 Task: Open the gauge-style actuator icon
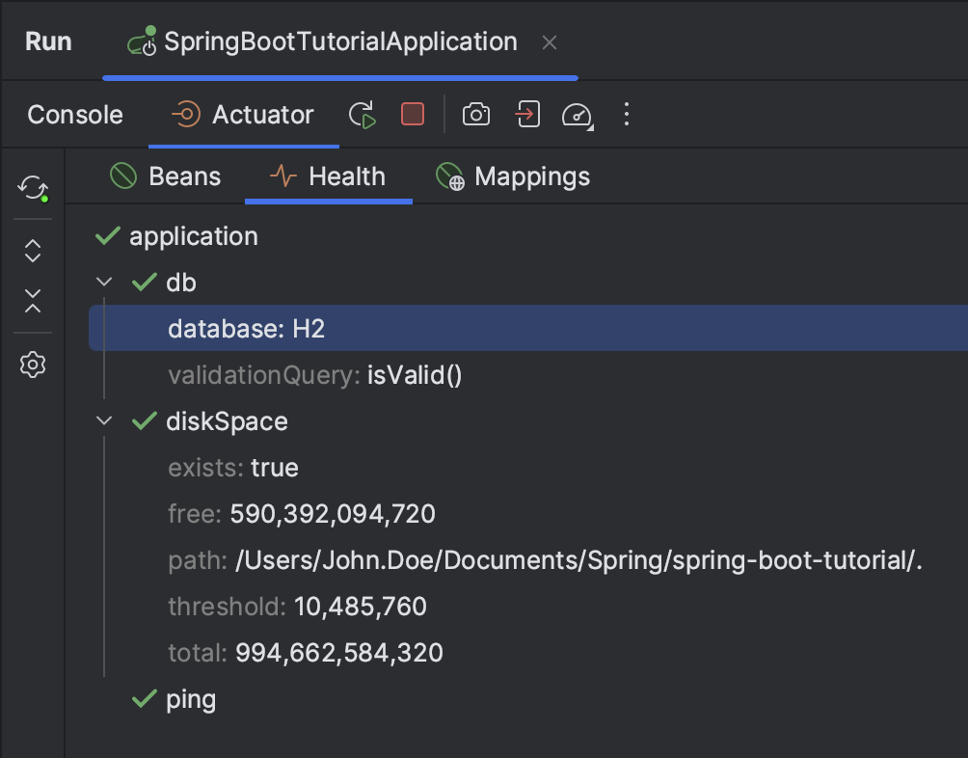coord(577,114)
